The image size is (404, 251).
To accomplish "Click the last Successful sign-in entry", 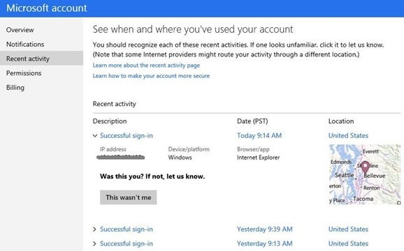I will click(x=127, y=243).
